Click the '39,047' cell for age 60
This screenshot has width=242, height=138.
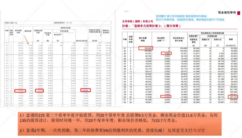click(x=196, y=97)
